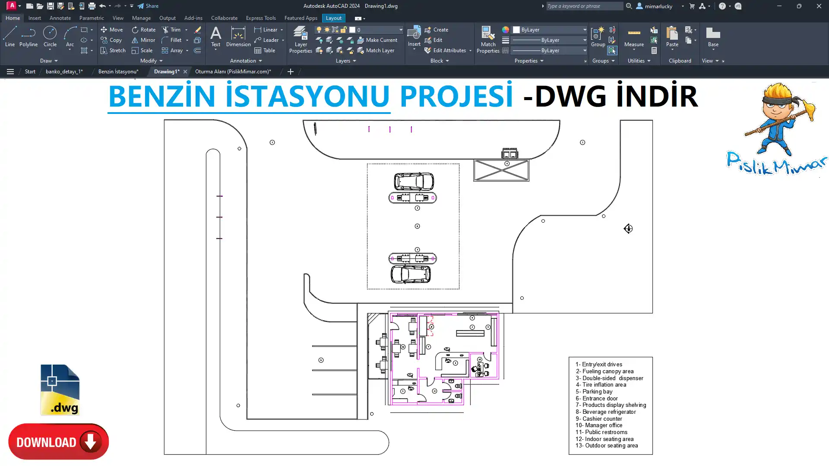Click the object color wheel icon
This screenshot has height=466, width=829.
[505, 30]
